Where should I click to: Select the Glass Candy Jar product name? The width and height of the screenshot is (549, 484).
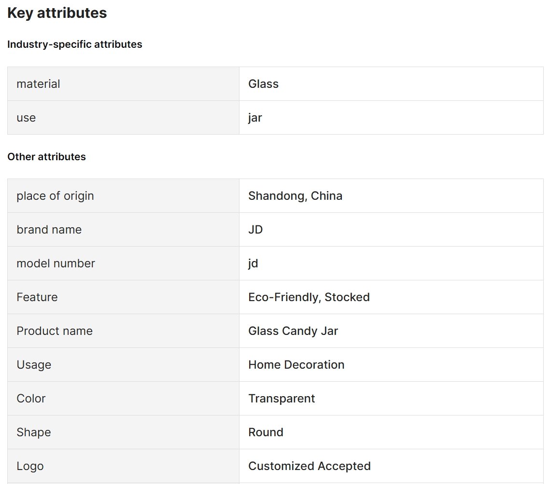(293, 331)
